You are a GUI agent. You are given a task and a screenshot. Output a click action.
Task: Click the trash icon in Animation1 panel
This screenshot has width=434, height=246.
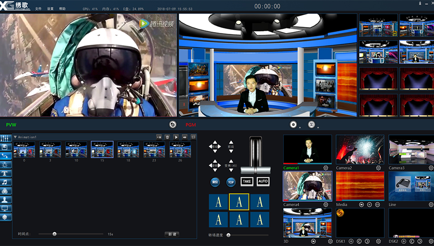pyautogui.click(x=167, y=137)
